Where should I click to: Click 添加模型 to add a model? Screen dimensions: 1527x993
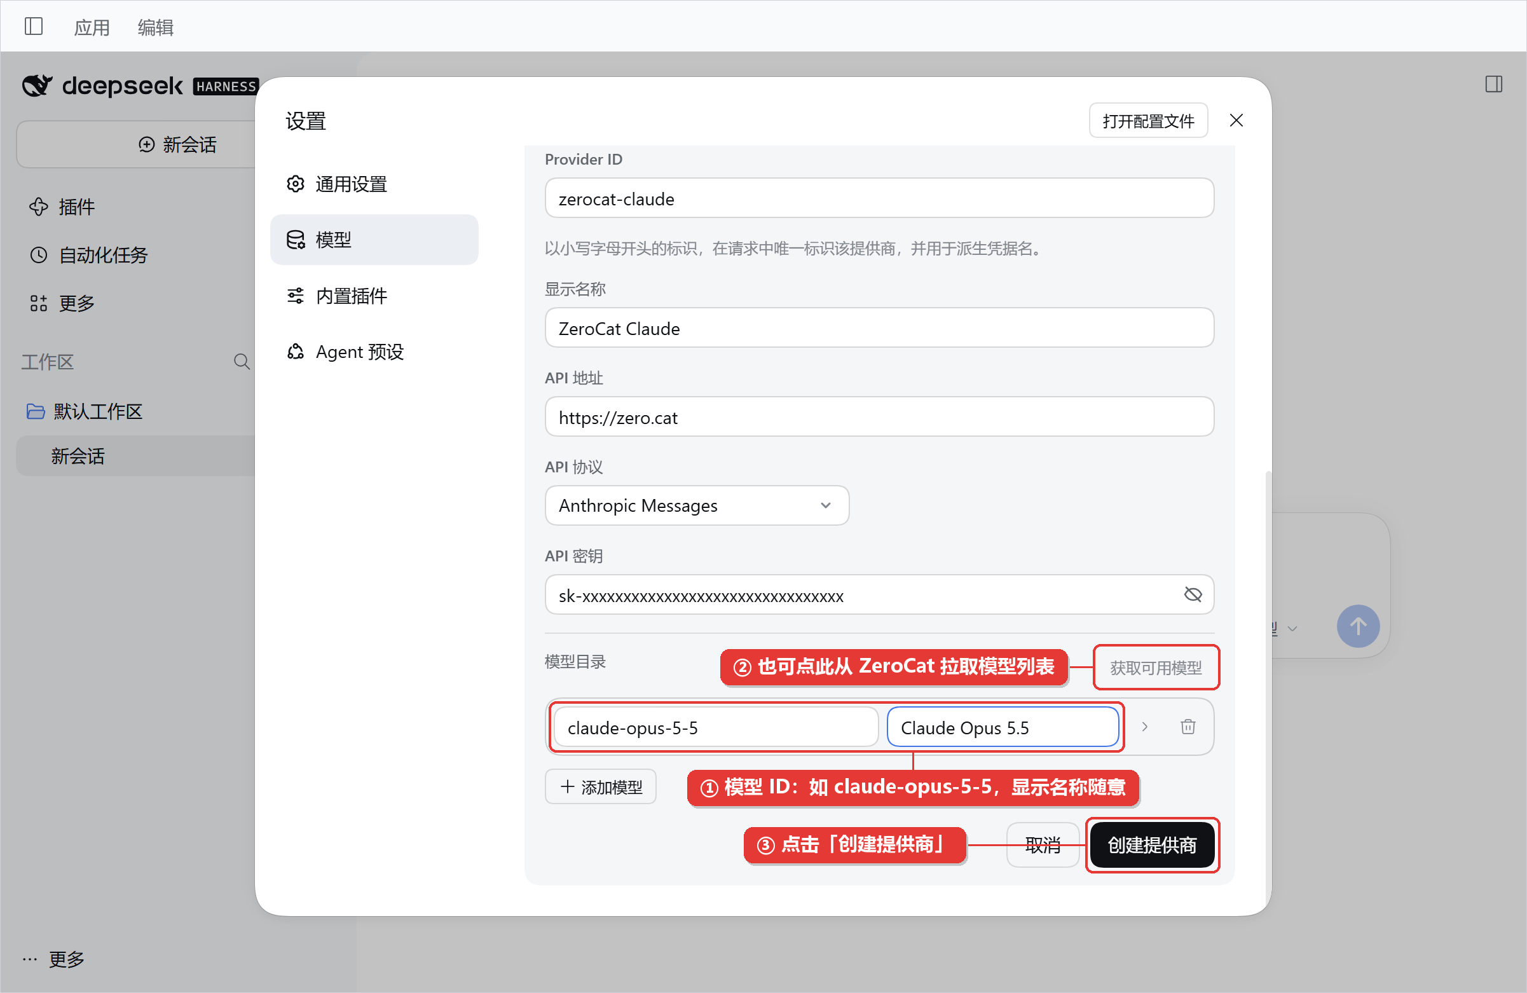click(x=601, y=786)
